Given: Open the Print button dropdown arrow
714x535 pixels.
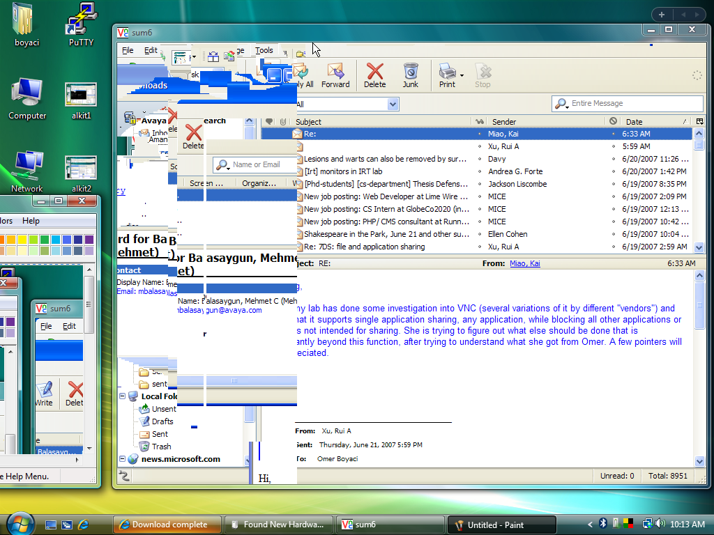Looking at the screenshot, I should (x=462, y=75).
